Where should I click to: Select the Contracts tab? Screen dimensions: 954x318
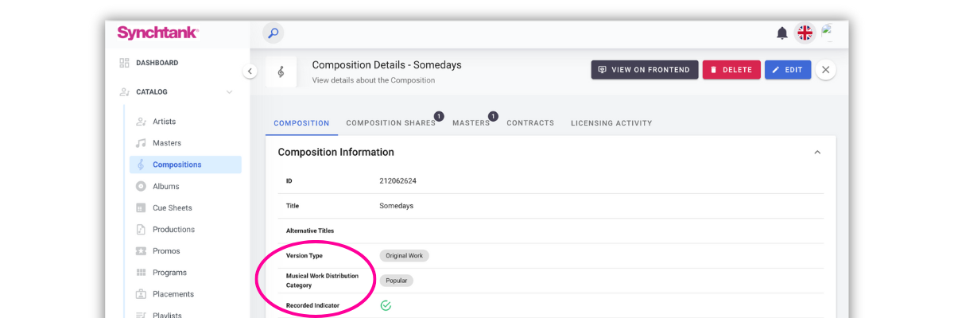[x=530, y=123]
